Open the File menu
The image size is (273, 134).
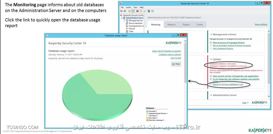122,8
